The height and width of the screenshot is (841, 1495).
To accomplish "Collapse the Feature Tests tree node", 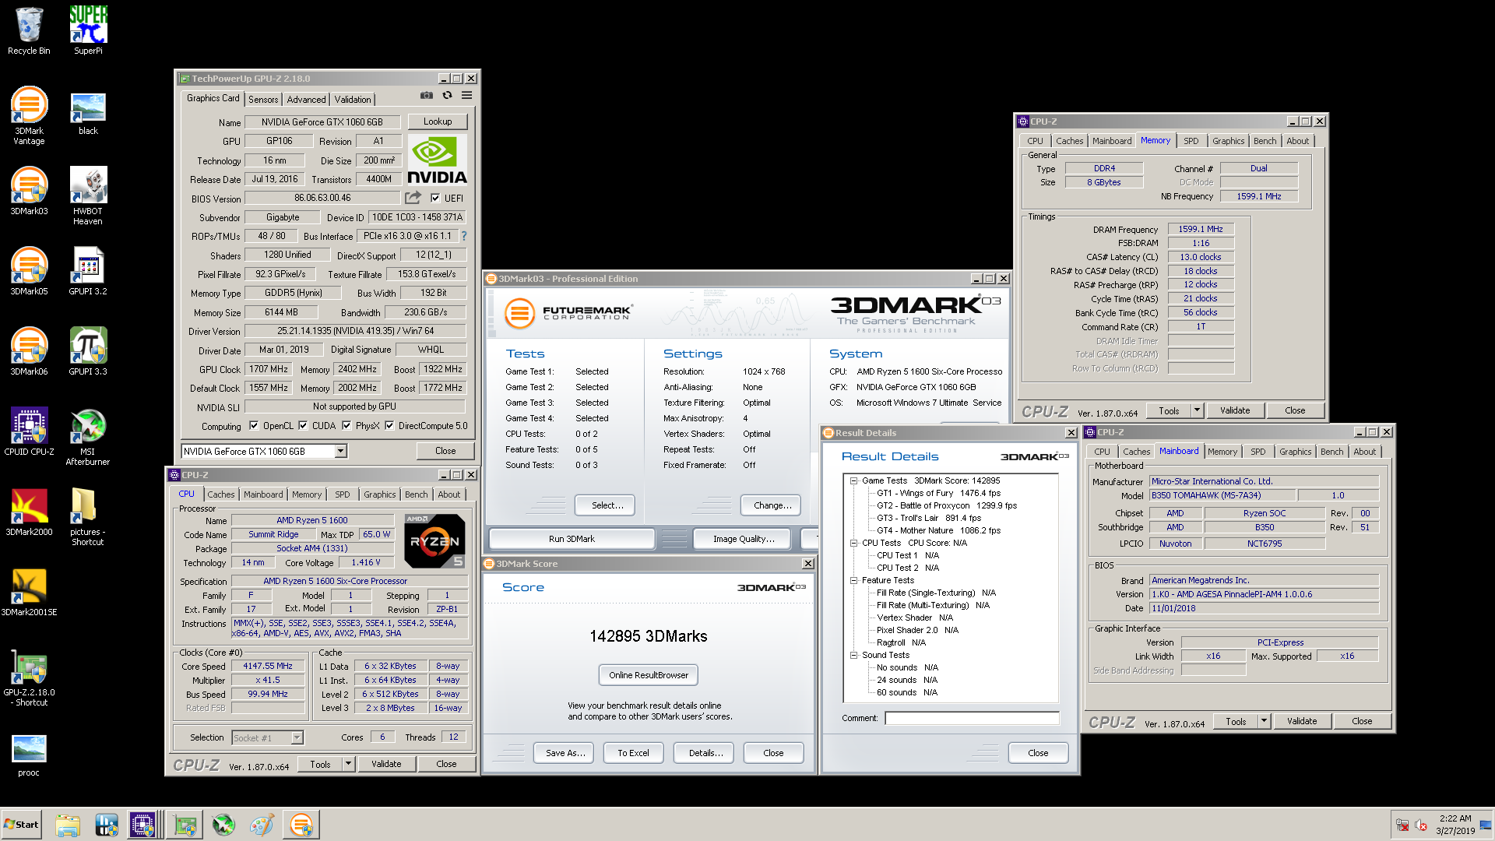I will [x=853, y=581].
